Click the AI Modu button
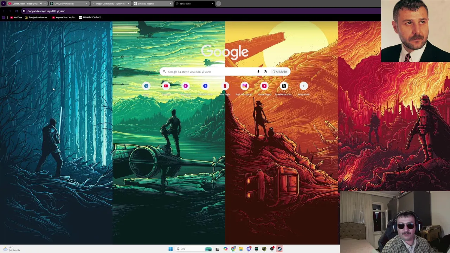 279,72
